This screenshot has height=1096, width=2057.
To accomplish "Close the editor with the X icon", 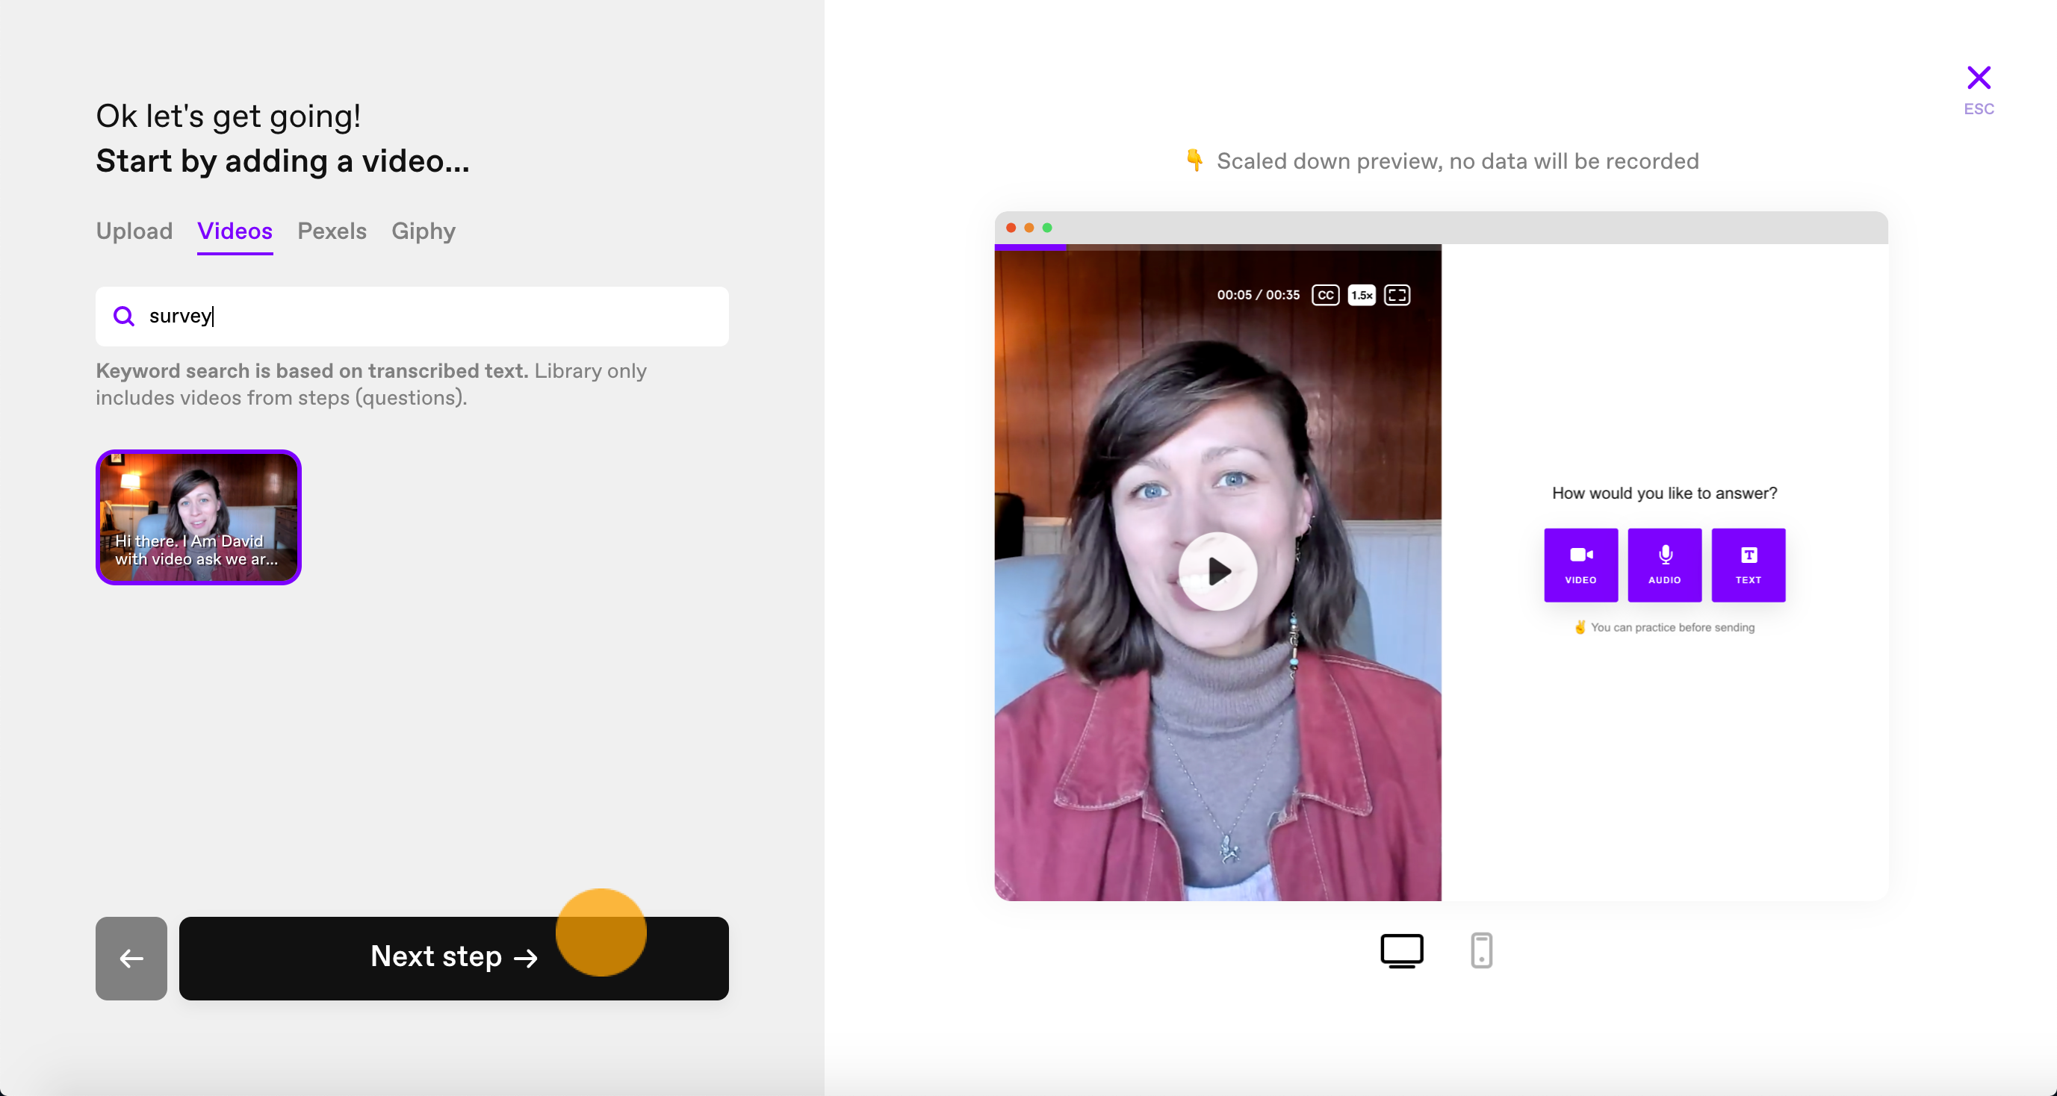I will (x=1978, y=78).
